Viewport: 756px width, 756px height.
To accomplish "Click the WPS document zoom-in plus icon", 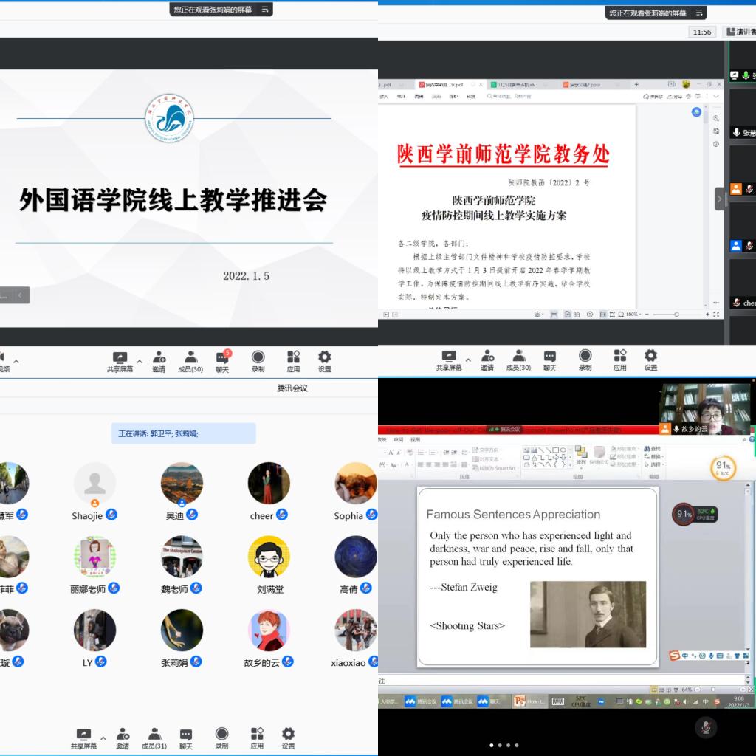I will 707,315.
